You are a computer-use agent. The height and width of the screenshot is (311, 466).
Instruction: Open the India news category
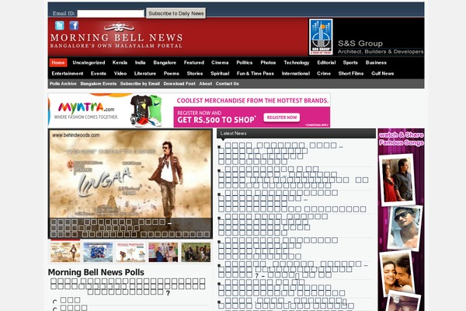140,62
